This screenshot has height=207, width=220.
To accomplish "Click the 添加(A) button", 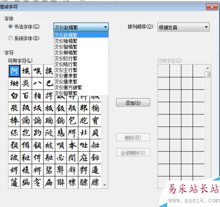I will click(133, 102).
